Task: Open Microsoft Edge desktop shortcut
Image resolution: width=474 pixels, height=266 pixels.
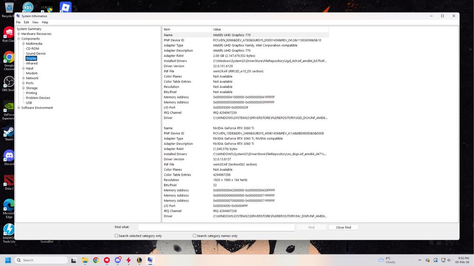Action: coord(9,208)
